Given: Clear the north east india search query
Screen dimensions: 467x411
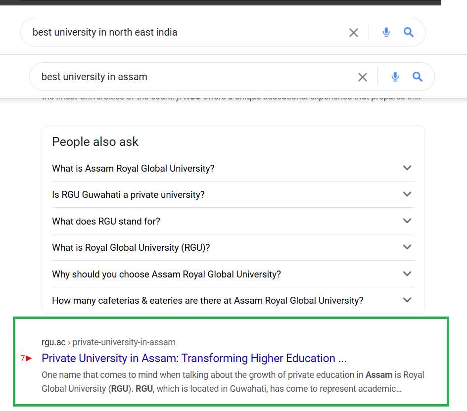Looking at the screenshot, I should (354, 33).
